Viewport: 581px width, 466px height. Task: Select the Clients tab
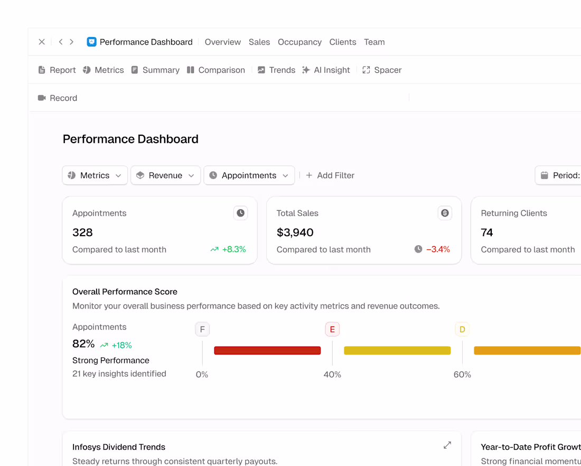click(x=343, y=42)
